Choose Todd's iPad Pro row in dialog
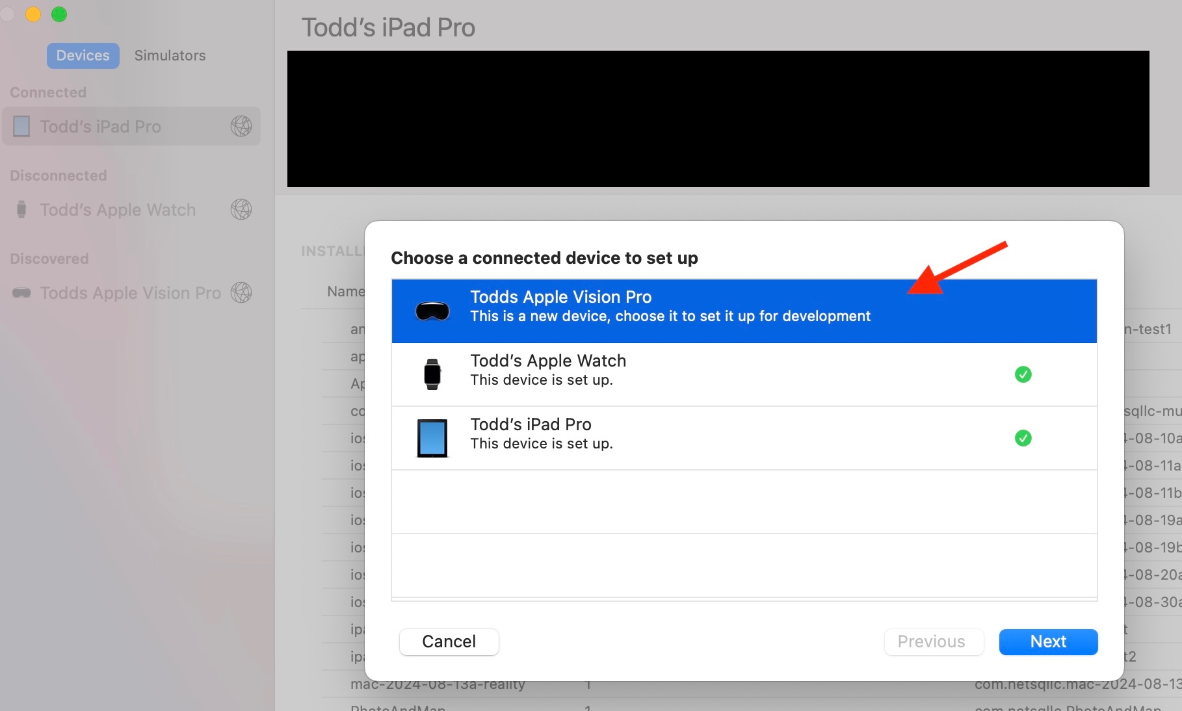This screenshot has height=711, width=1182. point(744,438)
